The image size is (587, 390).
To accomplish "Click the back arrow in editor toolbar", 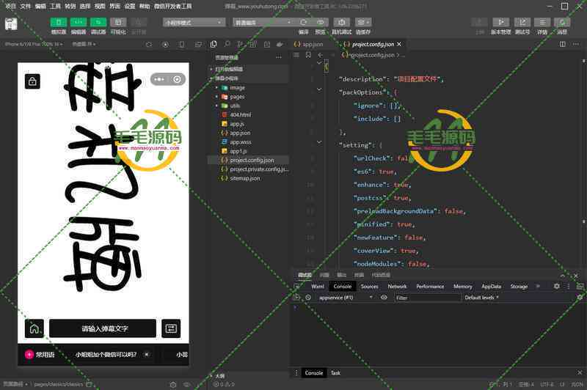I will [320, 55].
